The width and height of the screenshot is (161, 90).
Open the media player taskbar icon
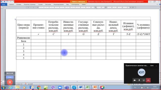click(24, 87)
